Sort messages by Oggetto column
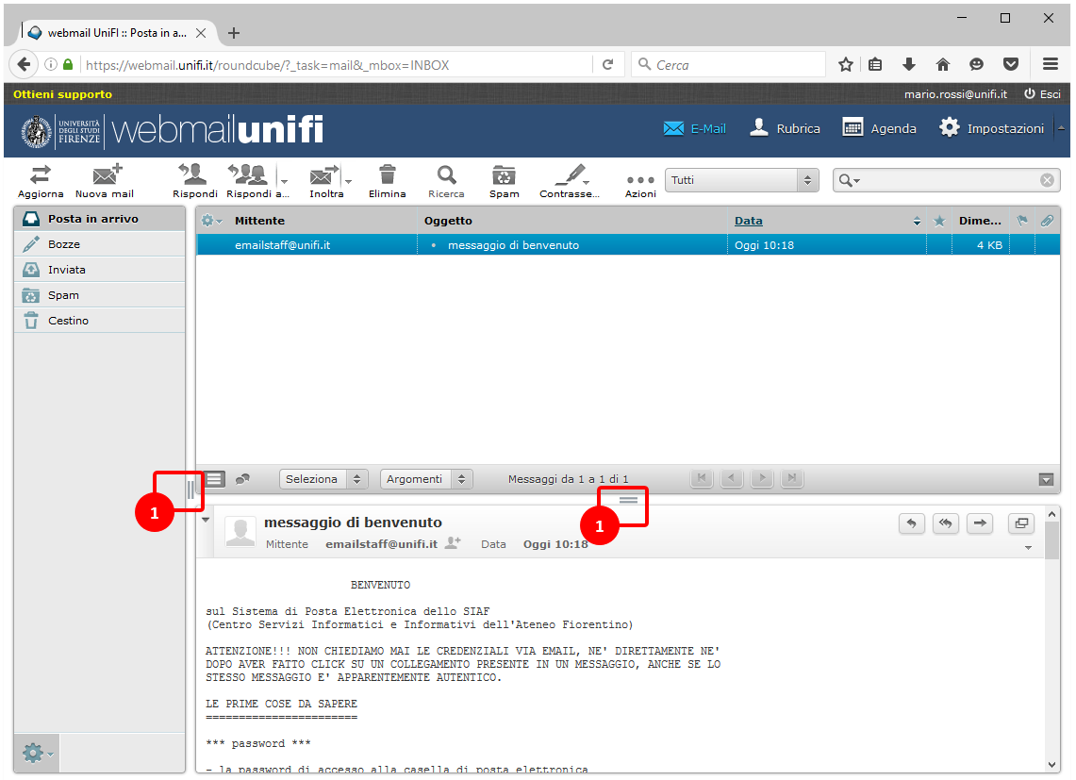This screenshot has width=1076, height=780. [x=448, y=221]
